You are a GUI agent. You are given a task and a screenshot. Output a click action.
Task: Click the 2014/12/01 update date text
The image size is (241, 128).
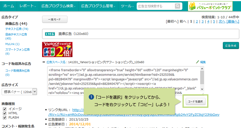click(x=80, y=124)
